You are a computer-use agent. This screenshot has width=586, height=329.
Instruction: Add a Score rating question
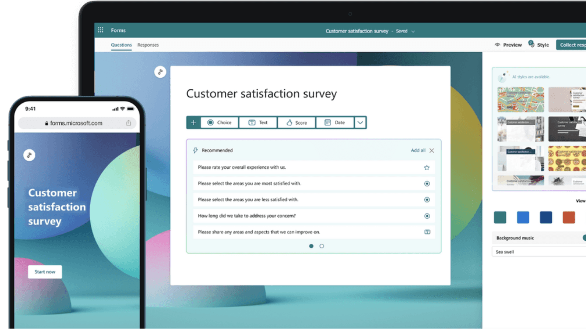[296, 122]
